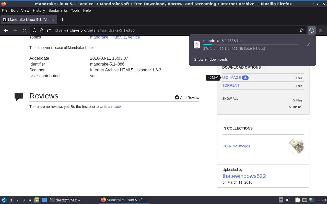Toggle the Downloads toolbar button
Screen dimensions: 327x204
pyautogui.click(x=311, y=30)
